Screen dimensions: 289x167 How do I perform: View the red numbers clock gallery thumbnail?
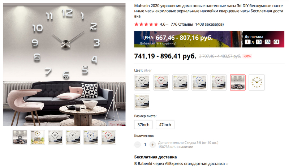coord(108,137)
